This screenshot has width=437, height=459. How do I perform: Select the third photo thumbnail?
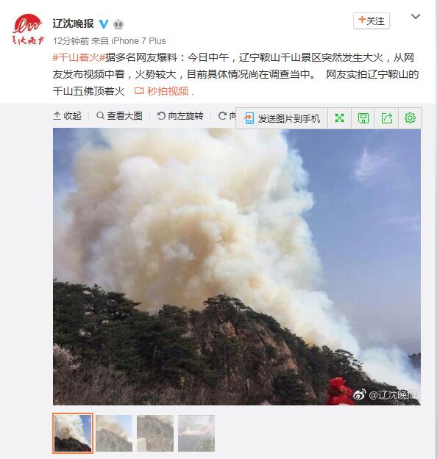click(155, 433)
